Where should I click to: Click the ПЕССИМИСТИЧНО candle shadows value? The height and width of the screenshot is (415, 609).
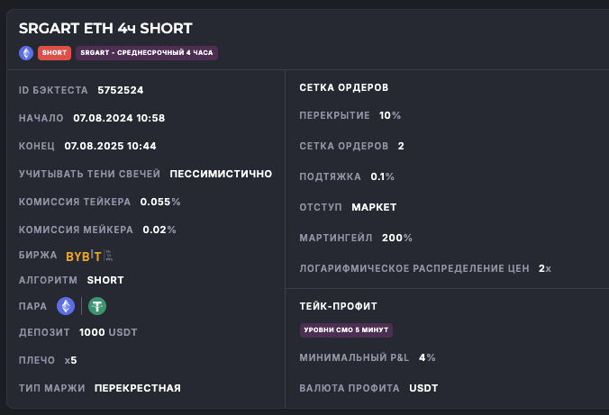[221, 174]
